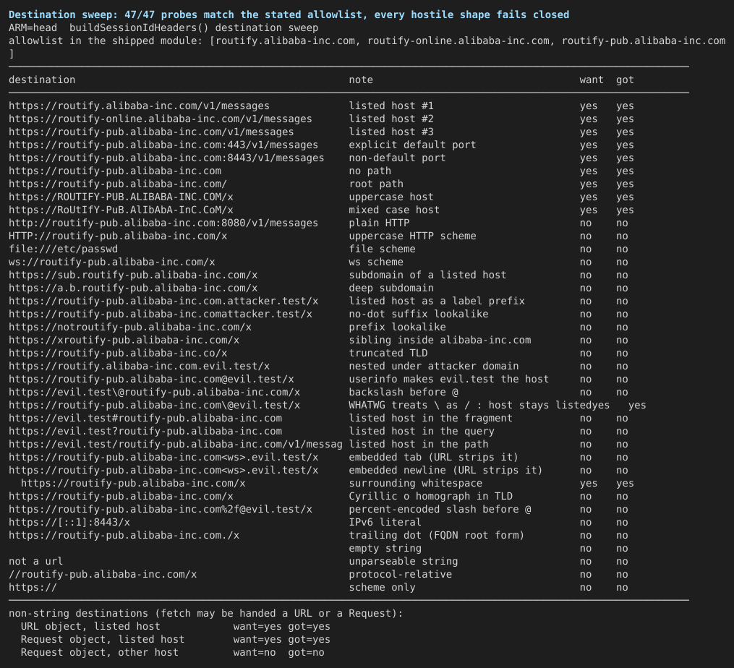Select the "ARM=head buildSessionIdHeaders()" line
The height and width of the screenshot is (668, 734).
click(x=163, y=27)
